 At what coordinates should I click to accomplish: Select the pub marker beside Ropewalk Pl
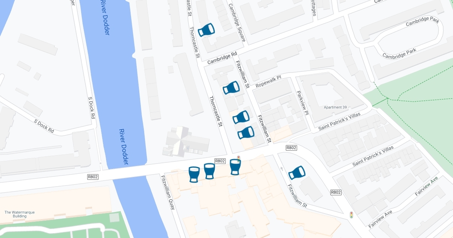(x=231, y=88)
